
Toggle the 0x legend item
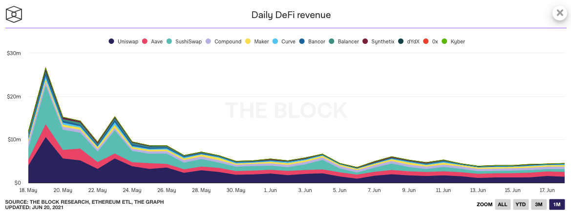pos(431,41)
